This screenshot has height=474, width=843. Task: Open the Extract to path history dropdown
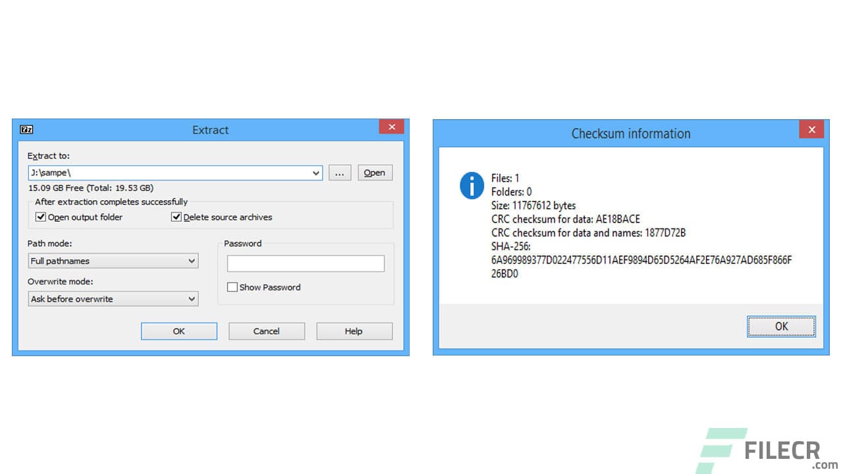[316, 172]
